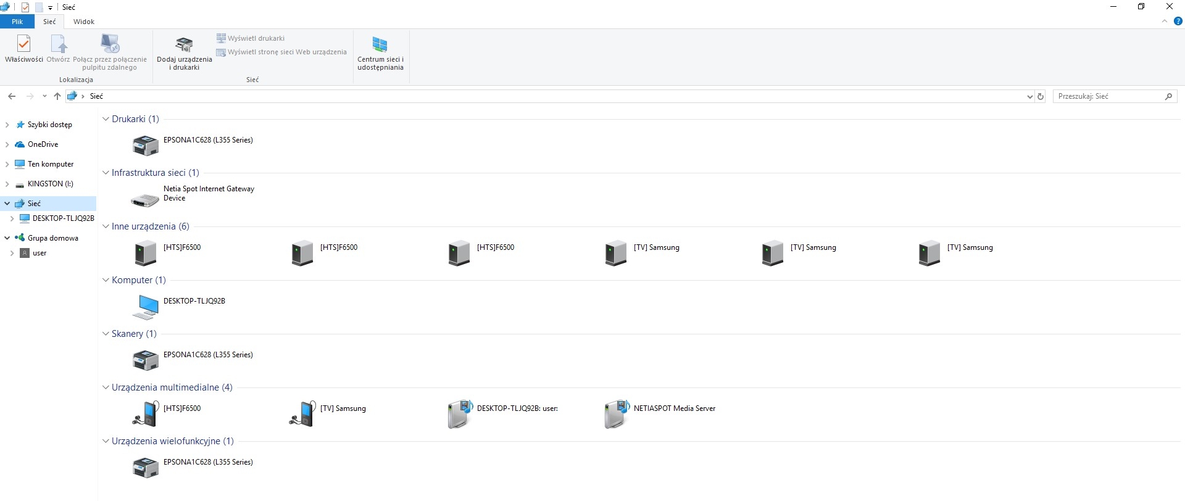
Task: Expand Szybki dostęp in the tree
Action: coord(7,125)
